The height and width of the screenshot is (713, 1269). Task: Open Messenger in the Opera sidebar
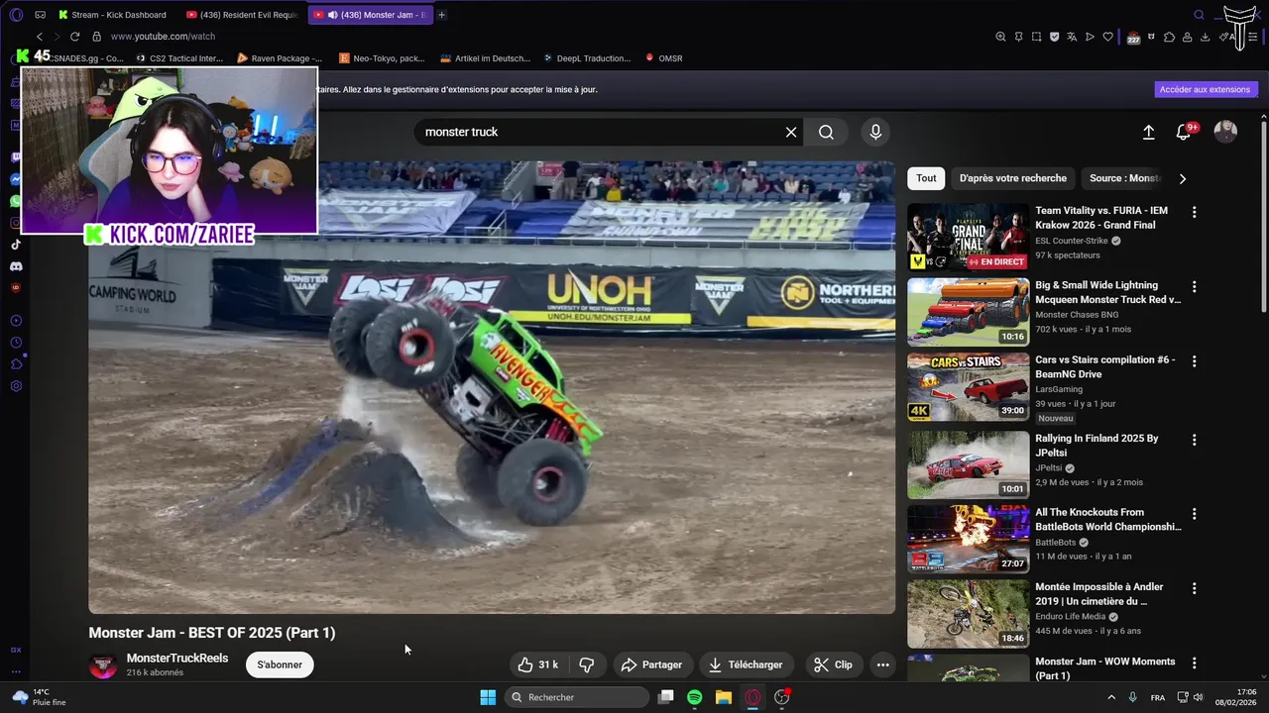pyautogui.click(x=16, y=179)
